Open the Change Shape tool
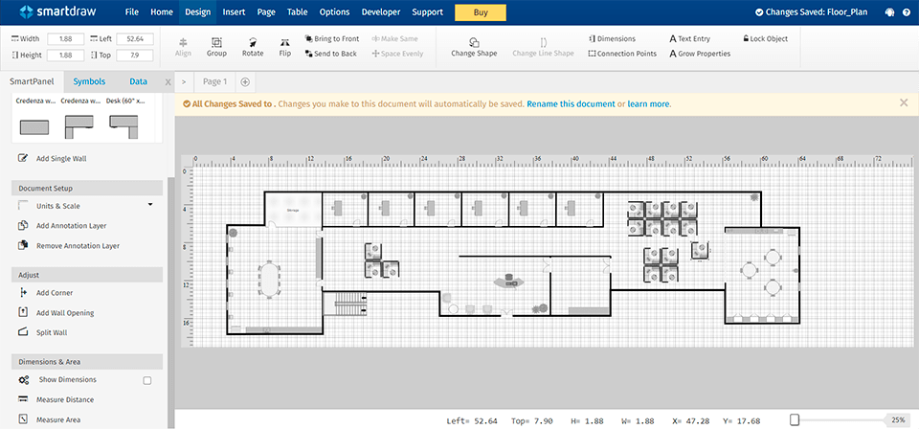This screenshot has width=919, height=429. 474,47
